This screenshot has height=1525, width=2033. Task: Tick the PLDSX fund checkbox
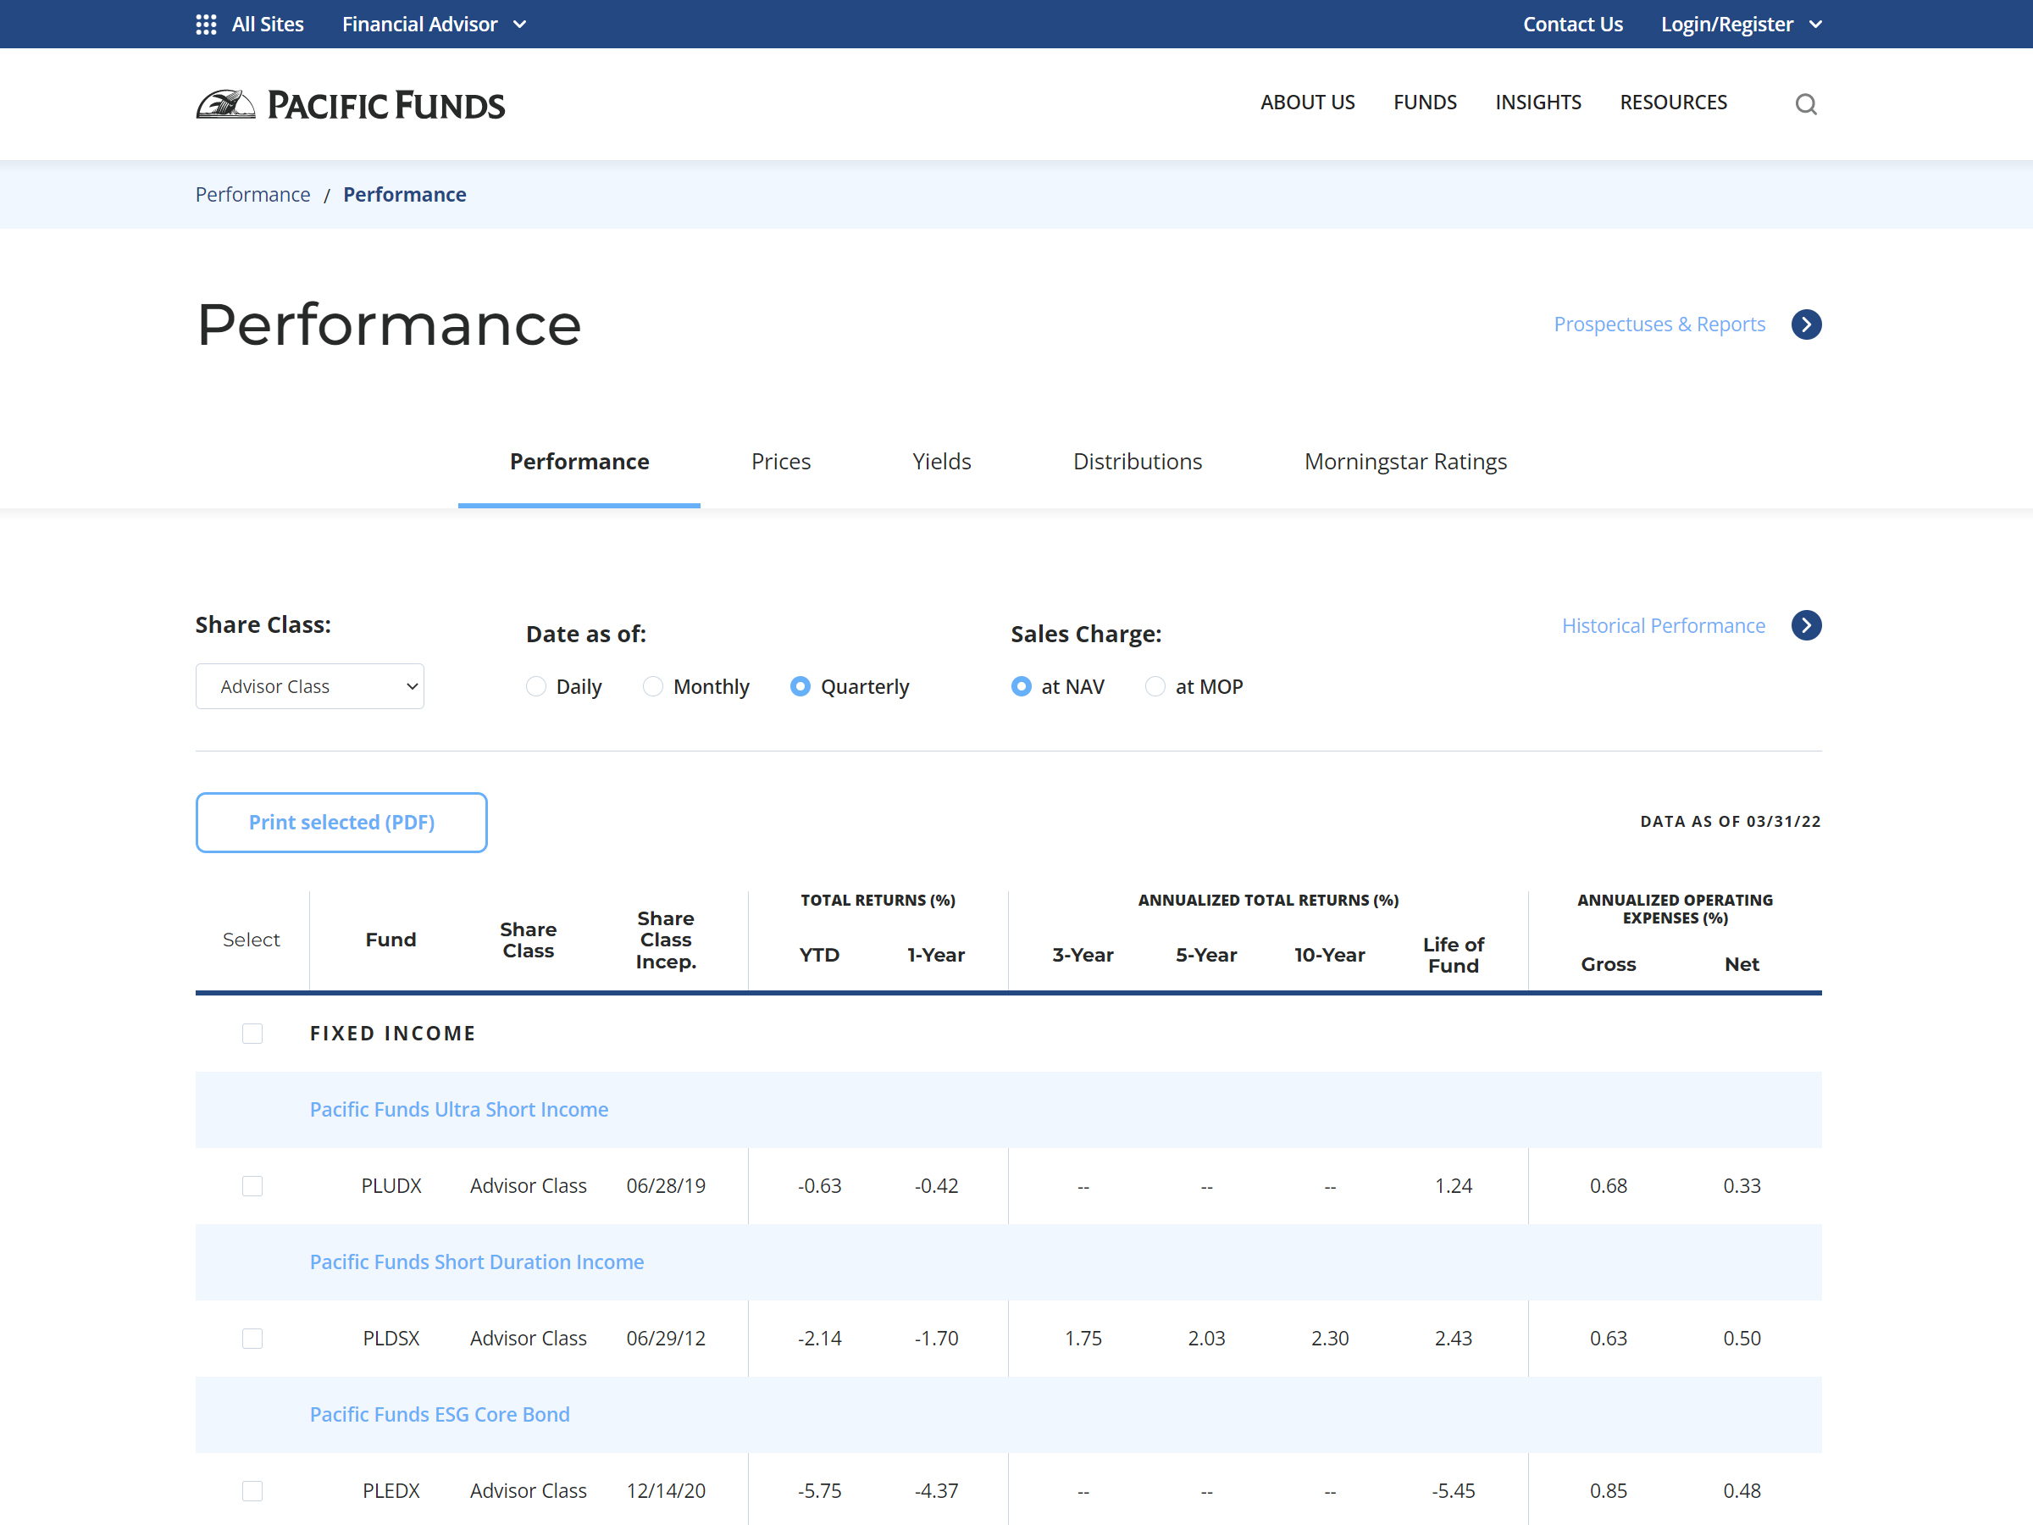tap(252, 1339)
